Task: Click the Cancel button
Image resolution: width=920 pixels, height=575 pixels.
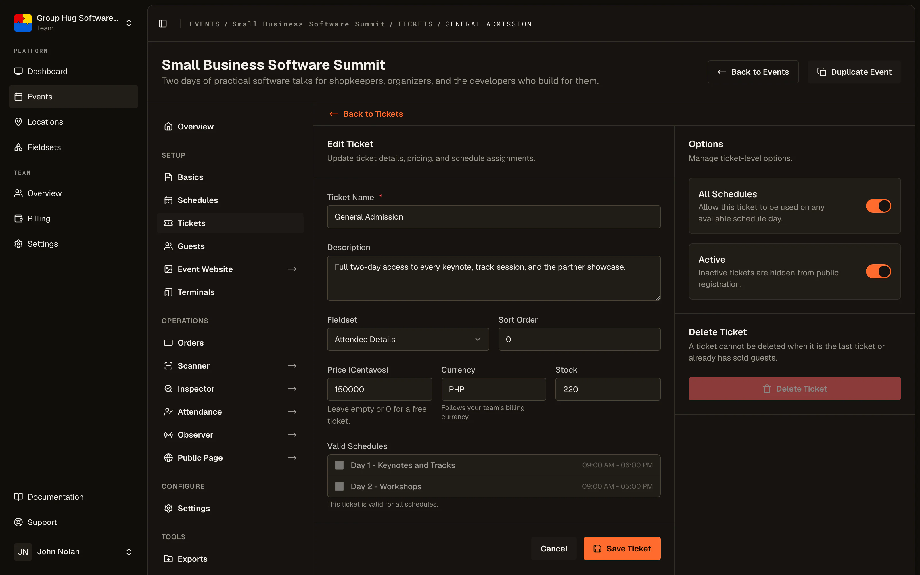Action: pyautogui.click(x=554, y=548)
